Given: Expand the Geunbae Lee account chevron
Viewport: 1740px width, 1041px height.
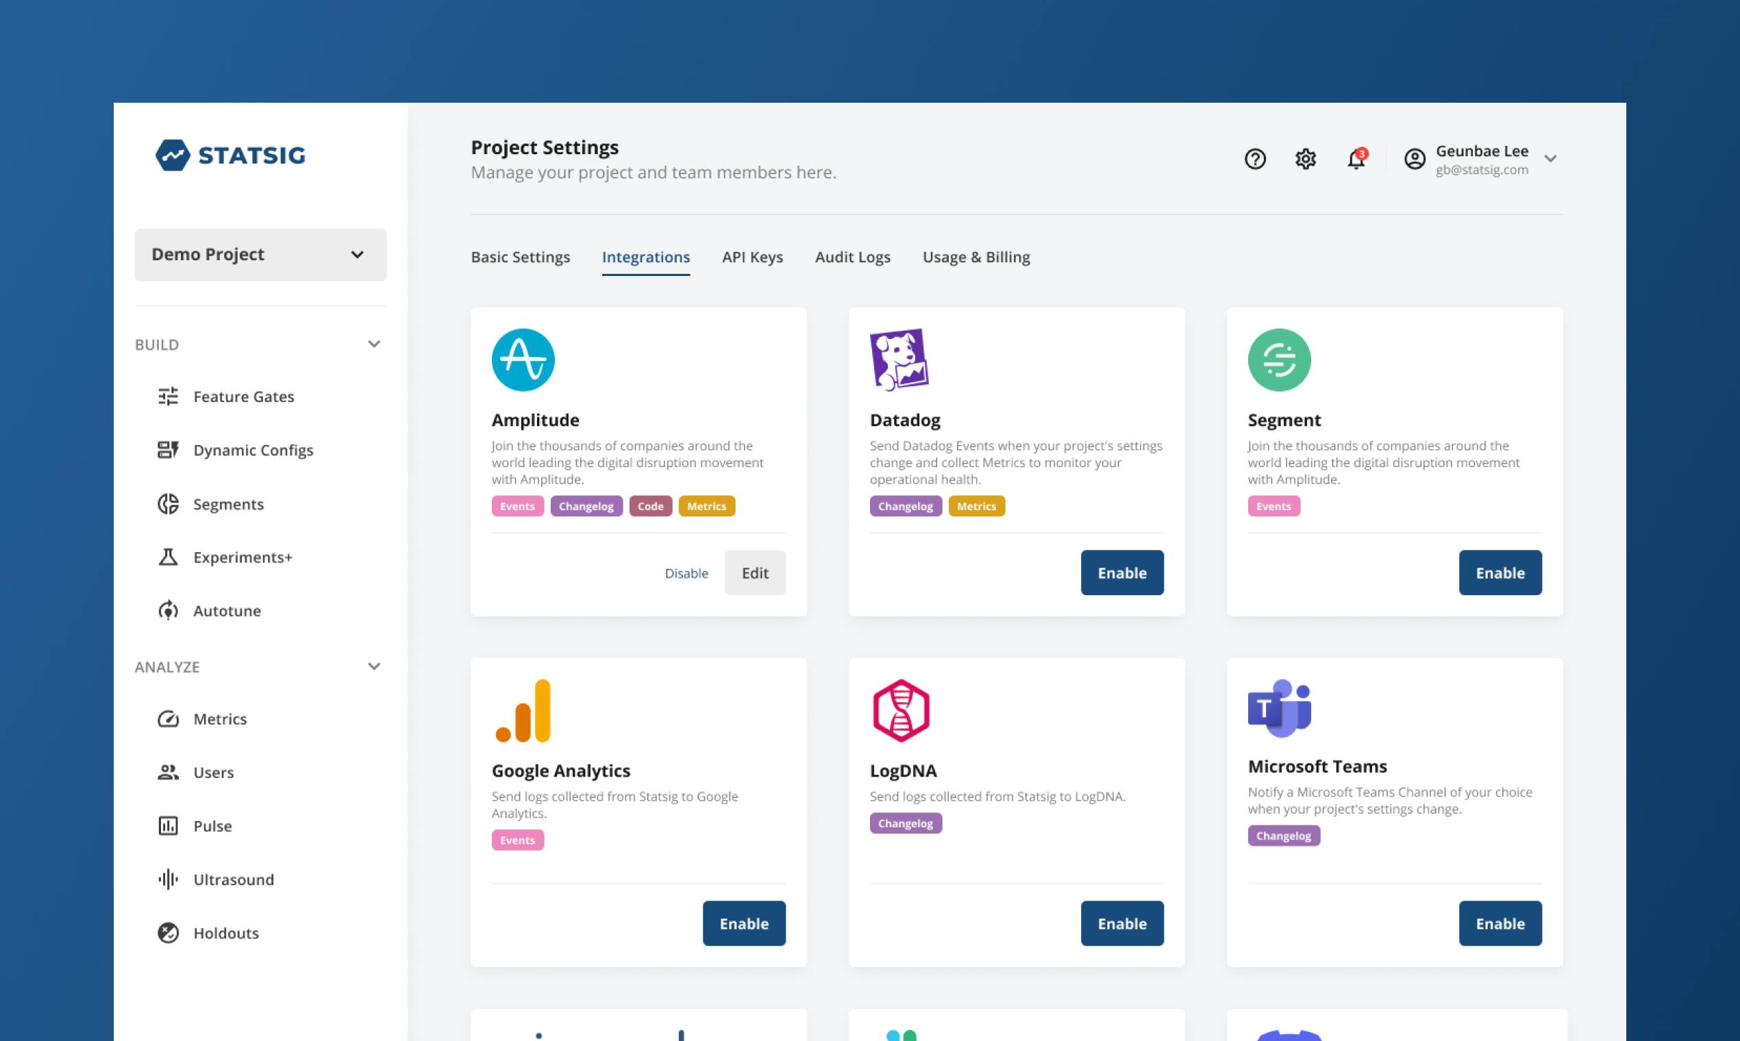Looking at the screenshot, I should [1550, 160].
